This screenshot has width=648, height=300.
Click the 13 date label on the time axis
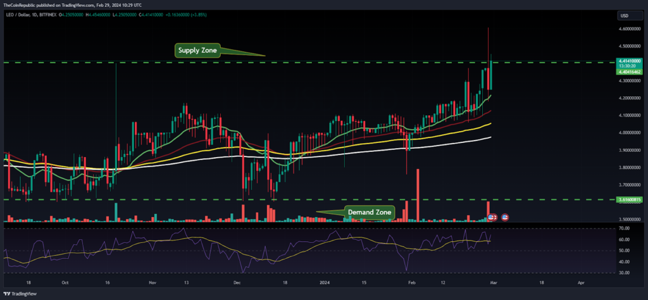[187, 284]
